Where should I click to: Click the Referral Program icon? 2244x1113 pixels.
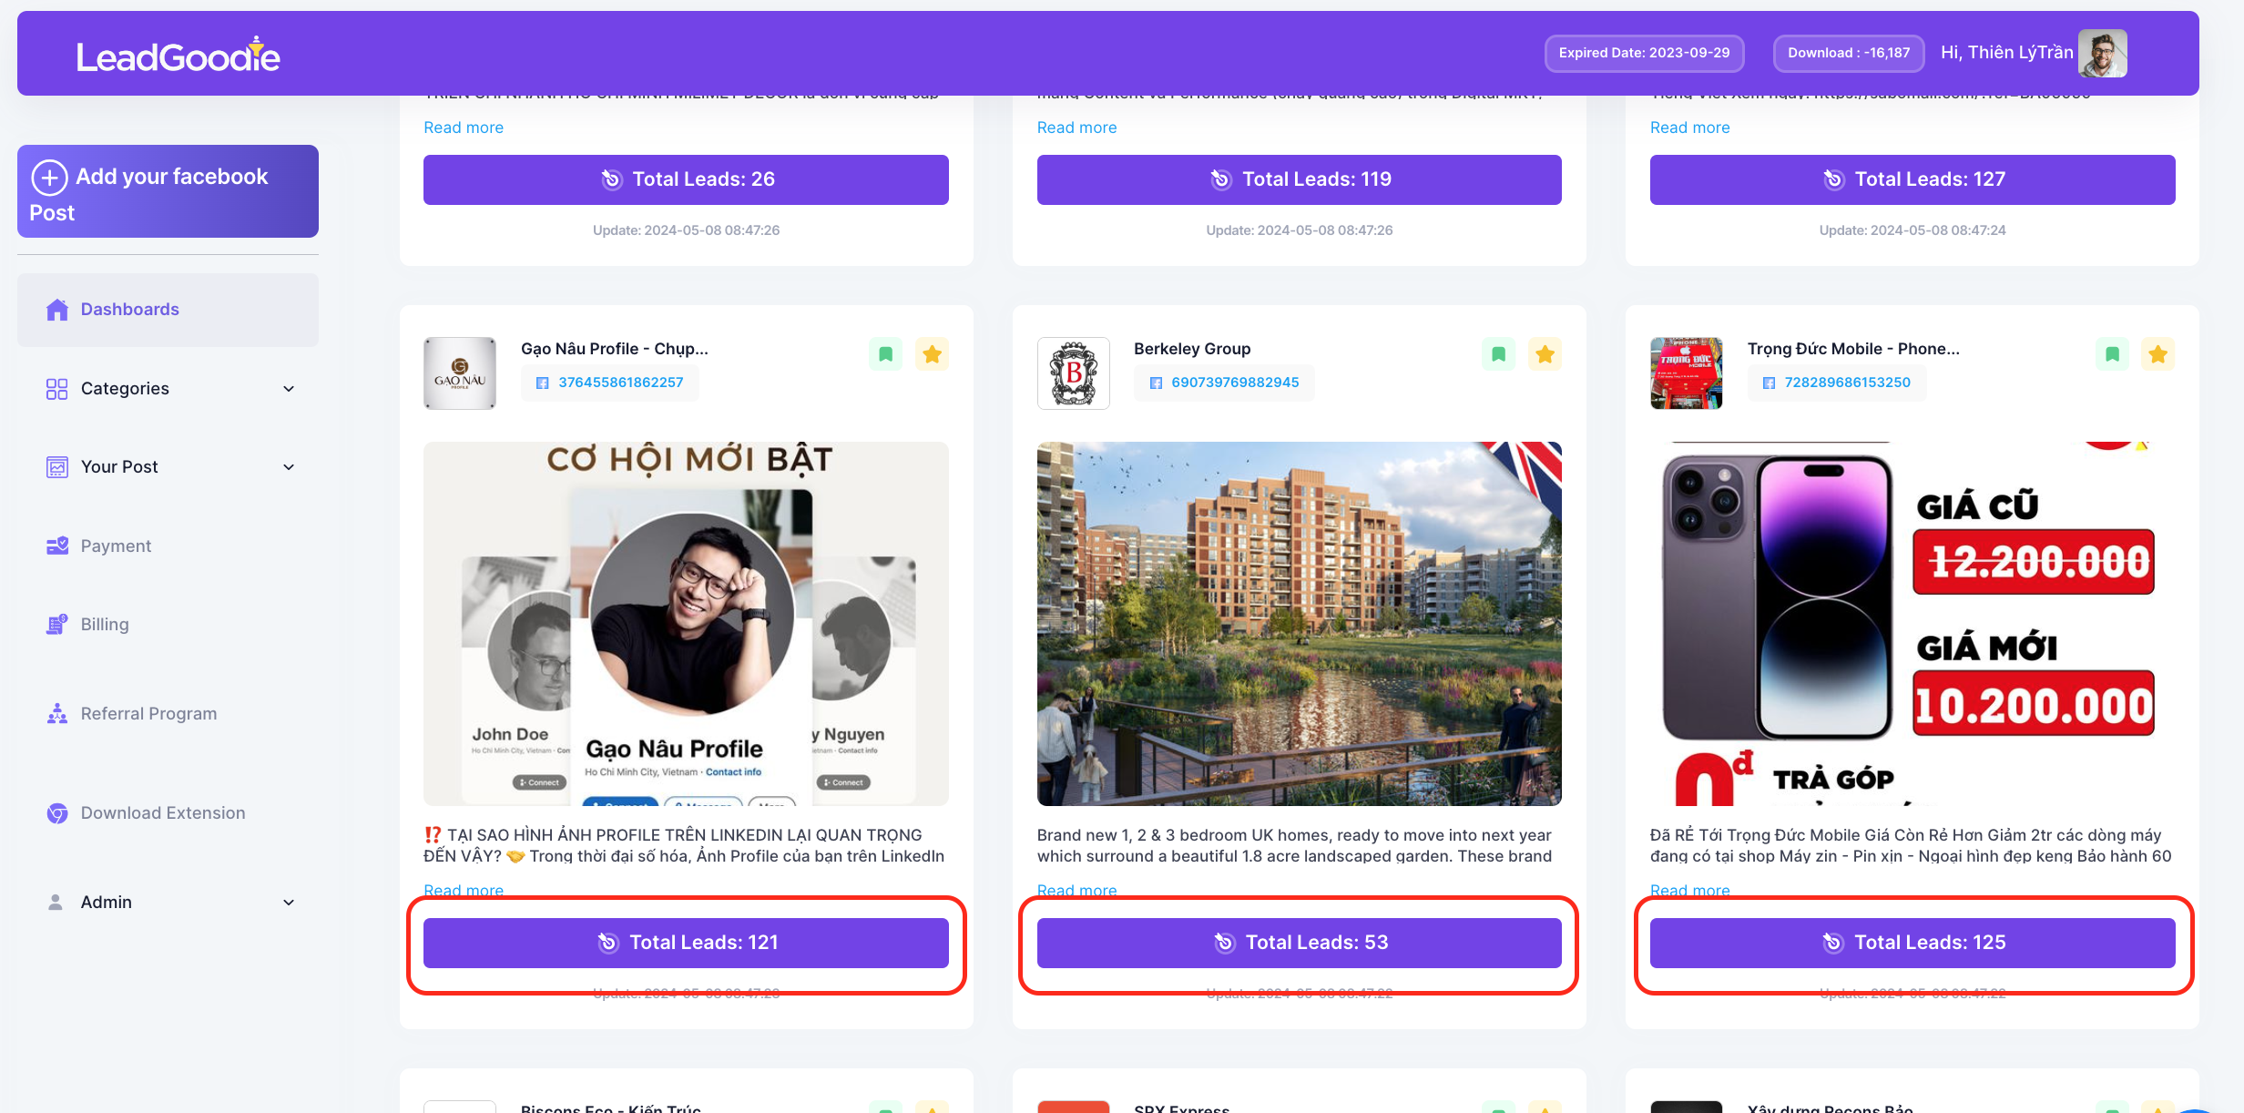tap(57, 714)
